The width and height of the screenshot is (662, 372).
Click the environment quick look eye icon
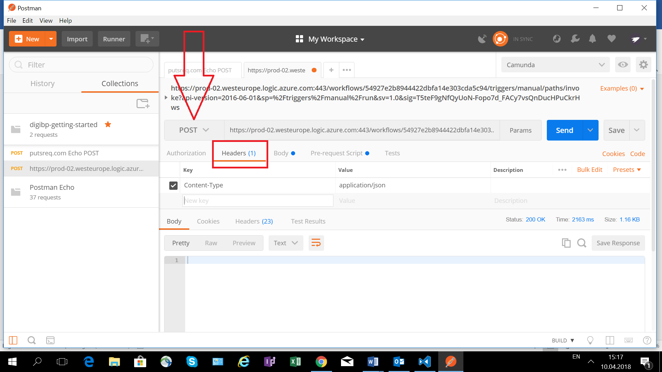[623, 65]
